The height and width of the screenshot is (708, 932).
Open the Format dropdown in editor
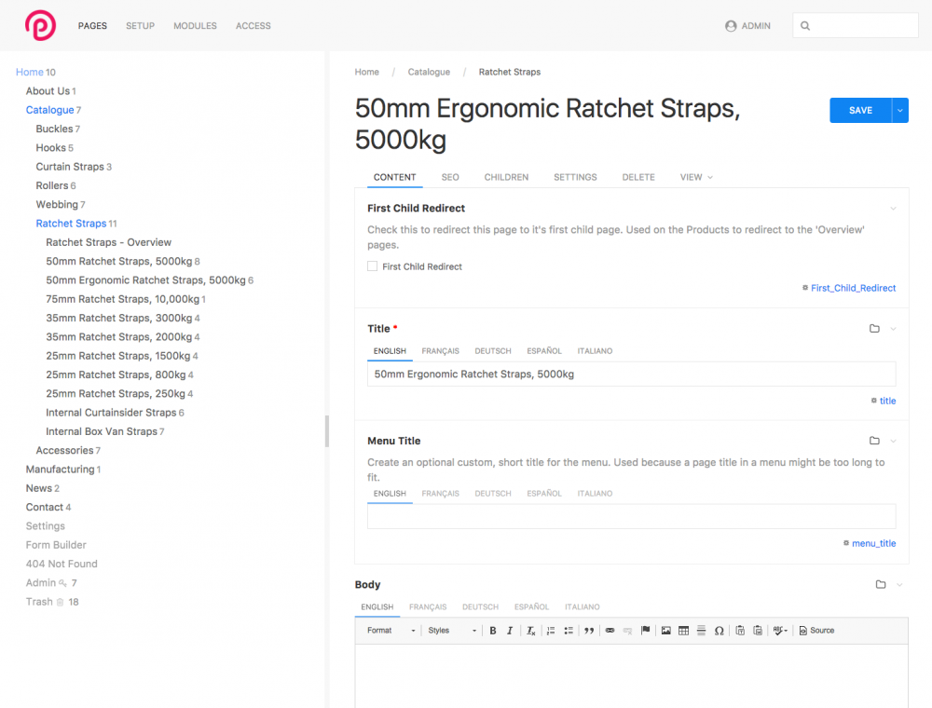391,631
